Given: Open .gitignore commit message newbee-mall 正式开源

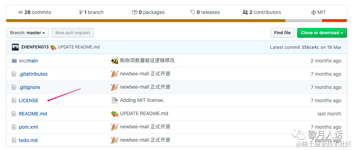Looking at the screenshot, I should (145, 87).
